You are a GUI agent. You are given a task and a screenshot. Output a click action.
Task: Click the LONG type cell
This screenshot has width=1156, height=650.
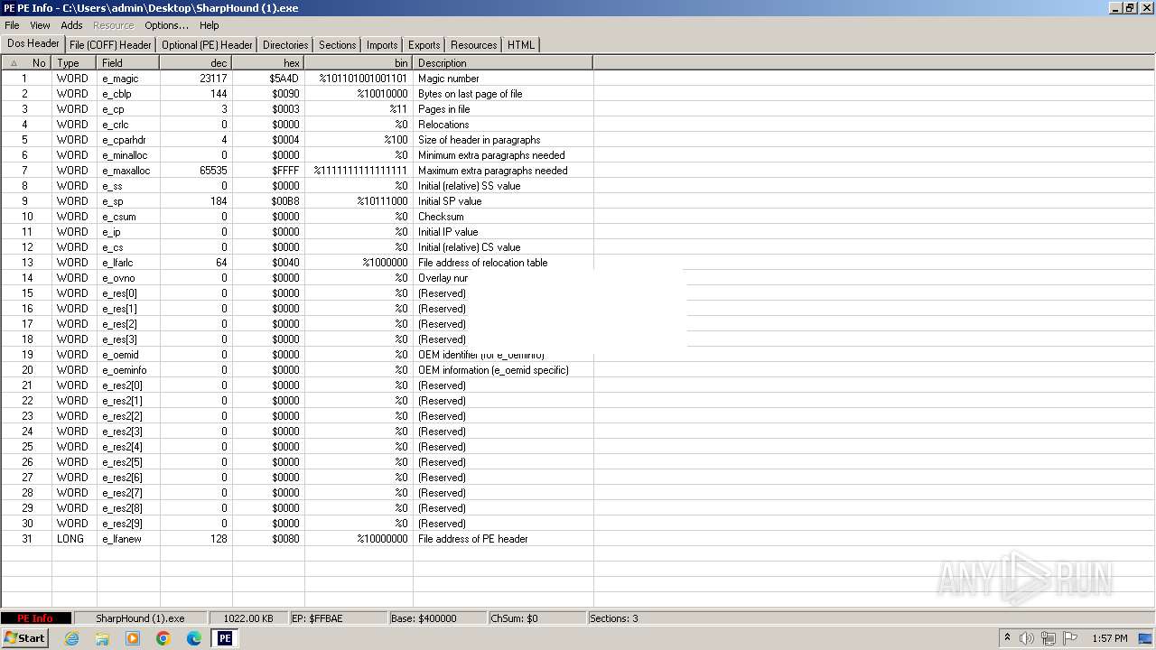tap(74, 539)
